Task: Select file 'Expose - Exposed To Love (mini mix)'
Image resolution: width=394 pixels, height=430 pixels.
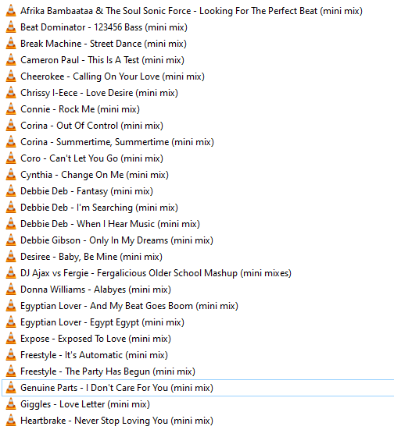Action: pos(95,339)
